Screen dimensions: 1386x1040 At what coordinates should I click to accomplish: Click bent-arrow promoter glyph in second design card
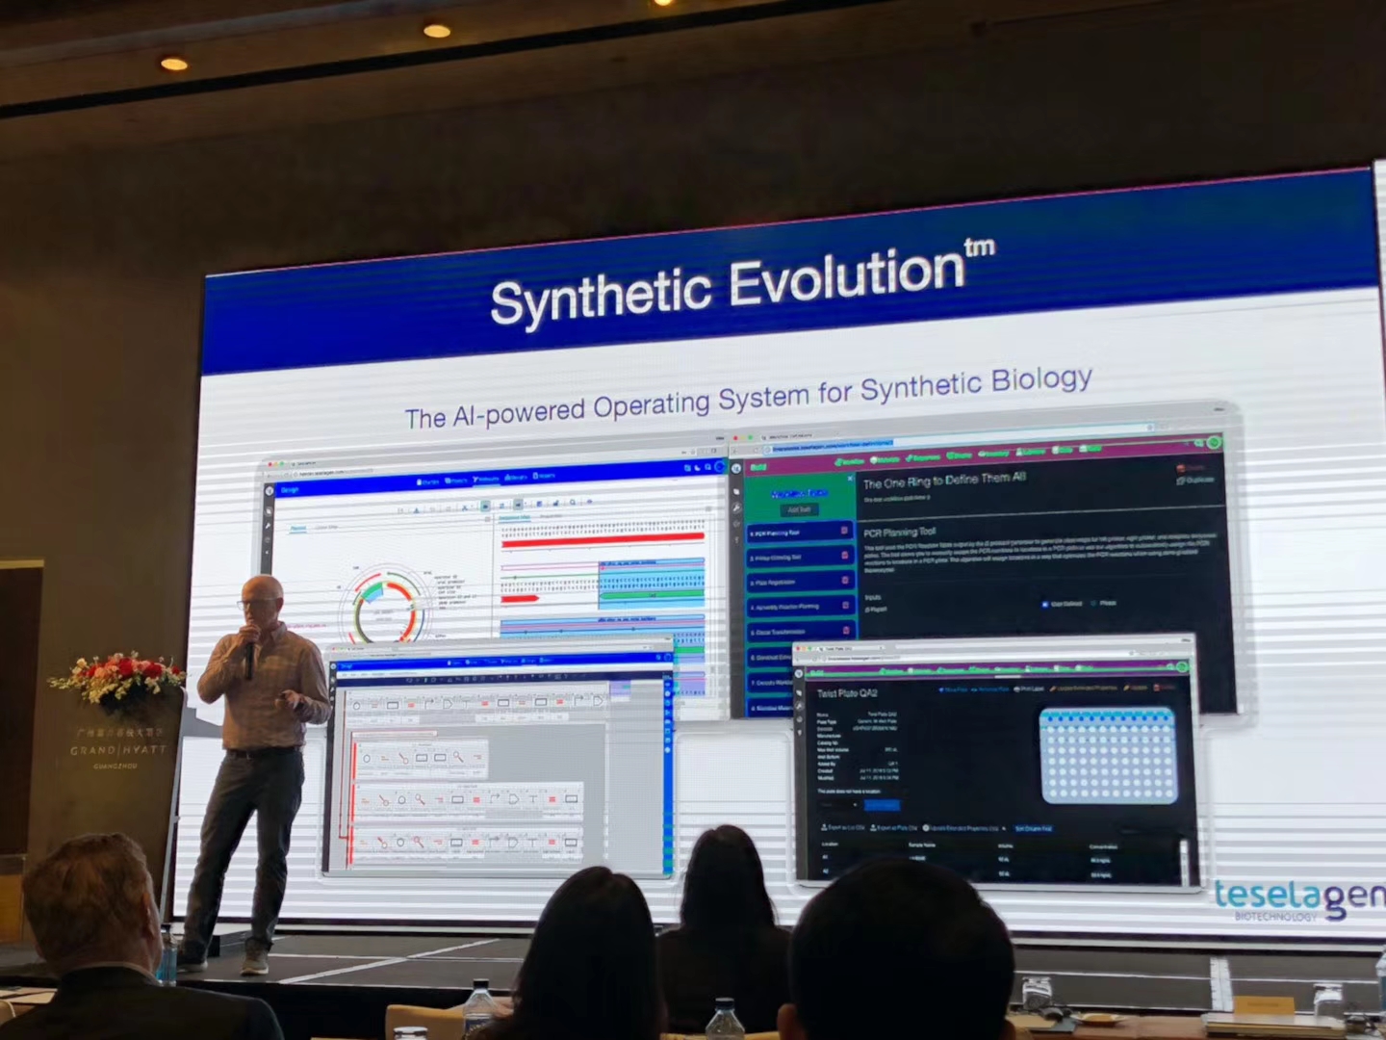(495, 798)
